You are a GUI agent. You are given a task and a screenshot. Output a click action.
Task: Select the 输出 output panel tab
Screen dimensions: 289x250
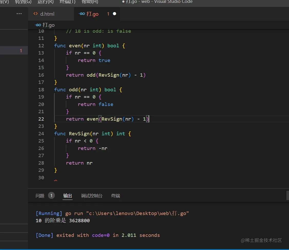pos(67,196)
